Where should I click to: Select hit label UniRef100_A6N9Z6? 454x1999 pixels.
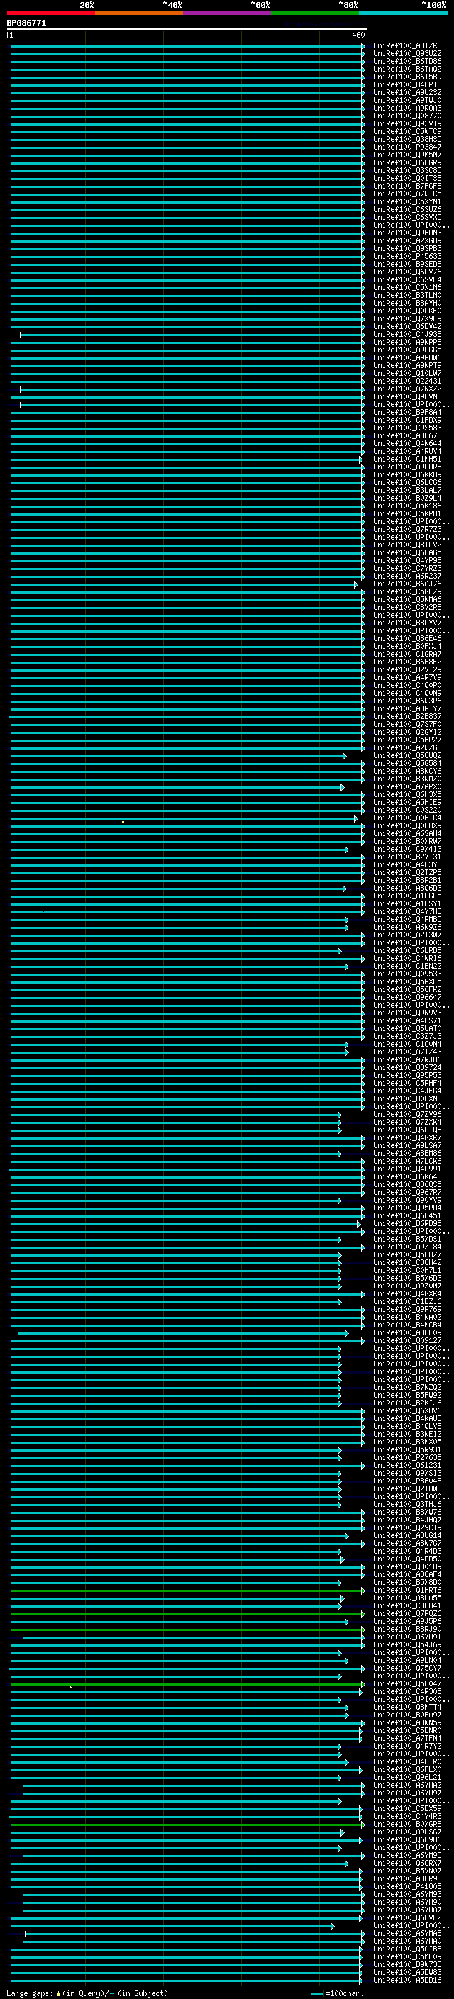(x=406, y=927)
